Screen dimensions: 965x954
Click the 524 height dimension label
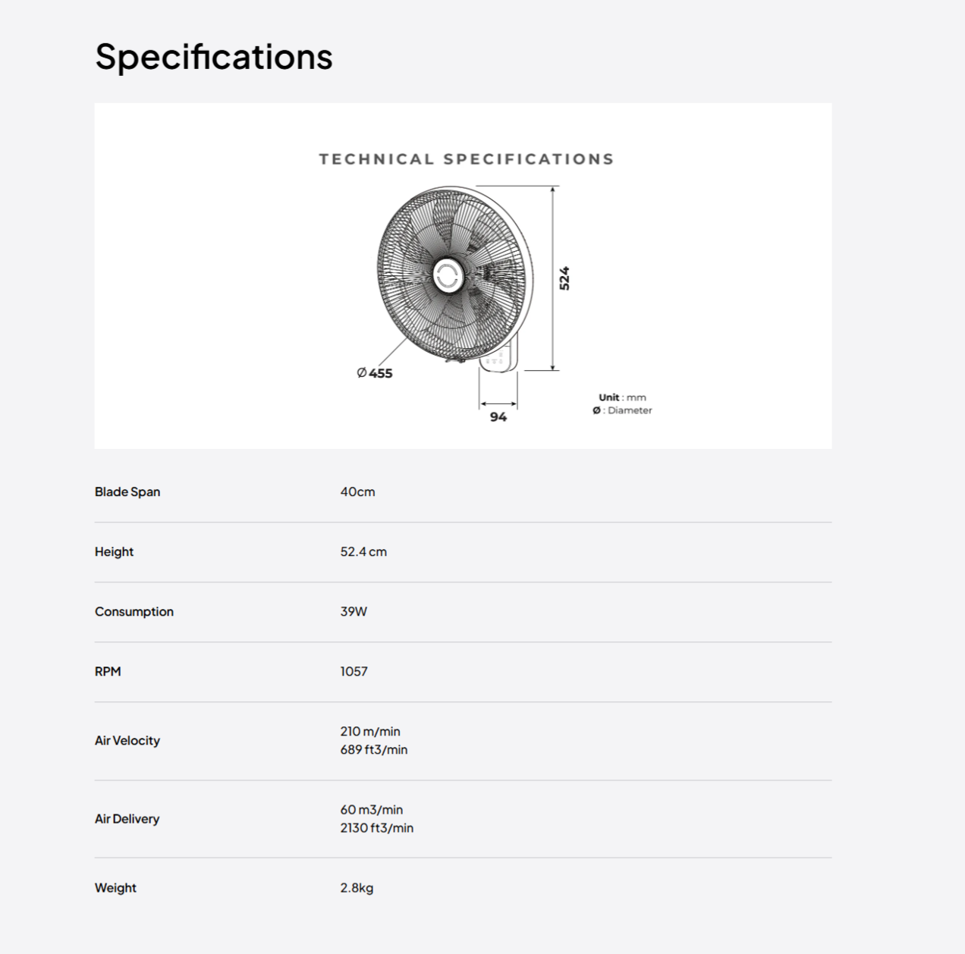(x=564, y=278)
